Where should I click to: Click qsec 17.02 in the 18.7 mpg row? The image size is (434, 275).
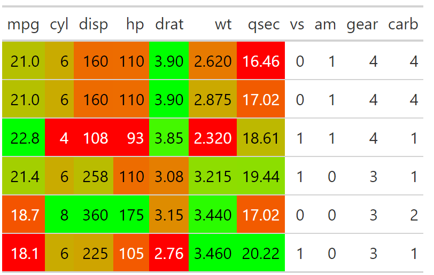261,215
